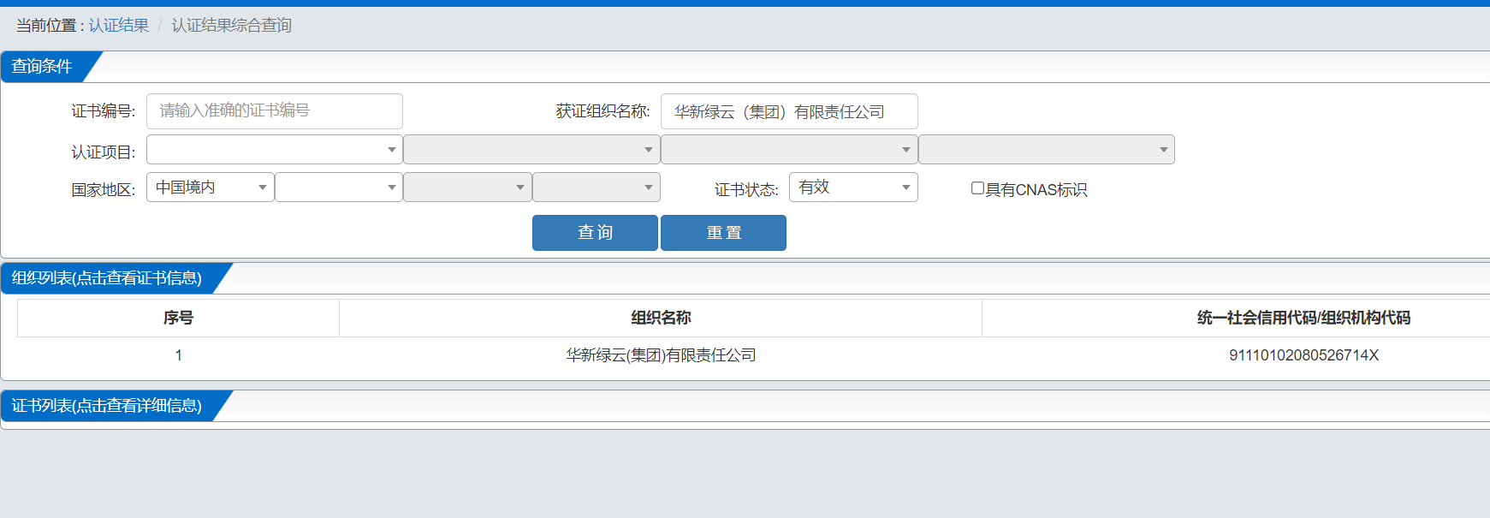
Task: Click the 证书编号 field label
Action: click(x=104, y=111)
